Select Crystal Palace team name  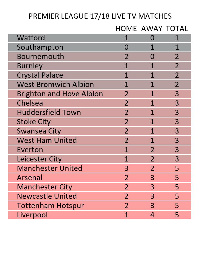[40, 75]
